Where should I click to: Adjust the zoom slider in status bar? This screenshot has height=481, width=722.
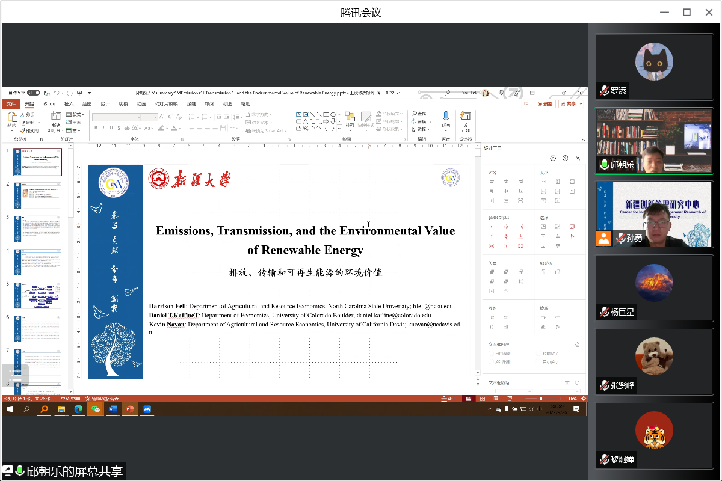pyautogui.click(x=540, y=399)
